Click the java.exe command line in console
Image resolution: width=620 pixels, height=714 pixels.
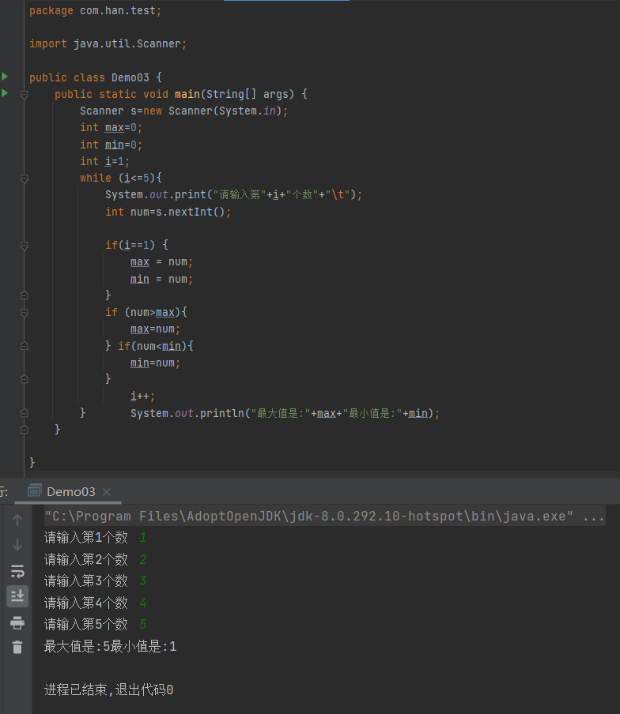click(x=324, y=516)
